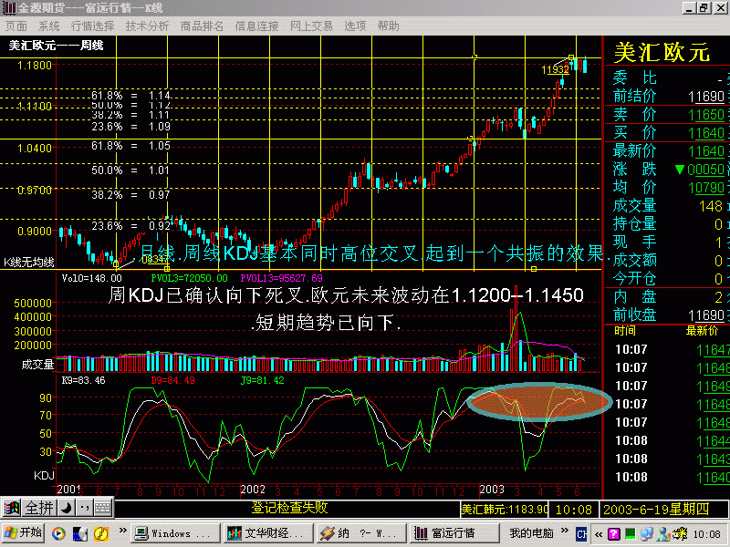Click the PVOL3=72050.00 indicator value
Image resolution: width=730 pixels, height=547 pixels.
[189, 278]
